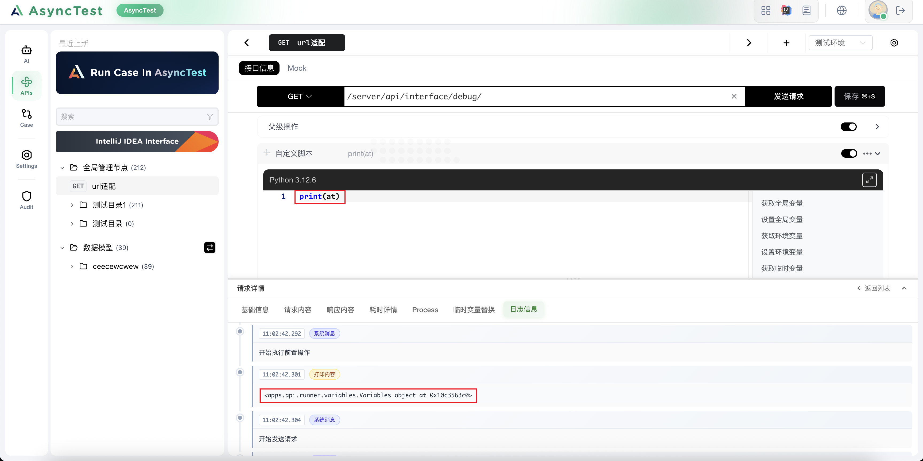
Task: Switch to the 响应内容 tab
Action: tap(340, 310)
